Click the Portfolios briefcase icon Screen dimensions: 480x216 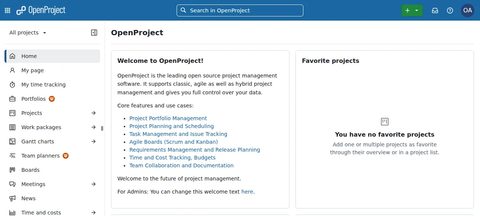point(12,99)
